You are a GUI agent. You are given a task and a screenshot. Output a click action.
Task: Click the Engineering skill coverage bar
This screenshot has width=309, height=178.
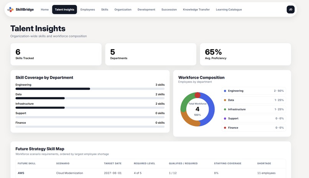coord(90,89)
